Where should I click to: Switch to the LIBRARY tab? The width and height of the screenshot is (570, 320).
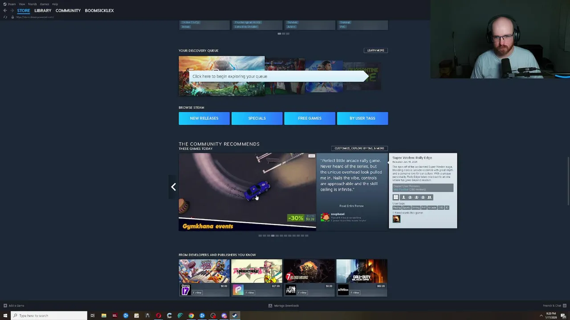pyautogui.click(x=43, y=10)
